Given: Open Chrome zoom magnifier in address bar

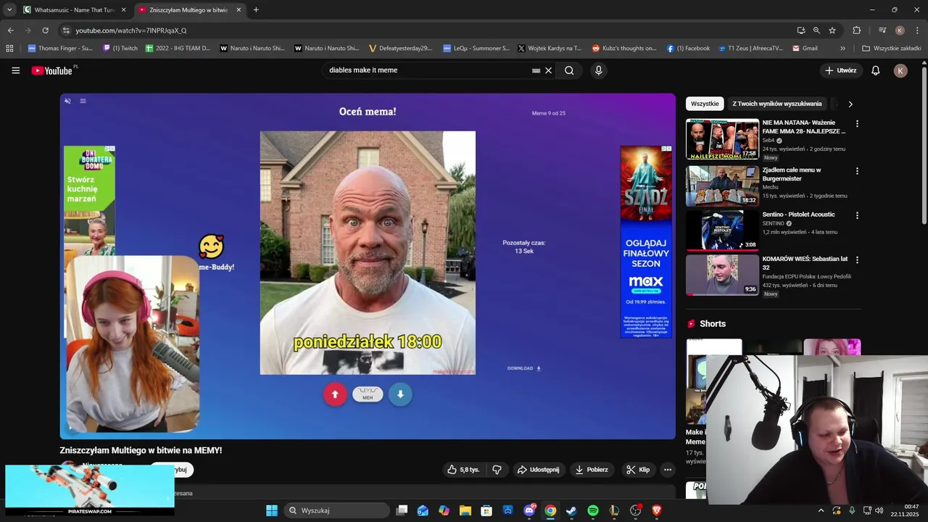Looking at the screenshot, I should [816, 30].
